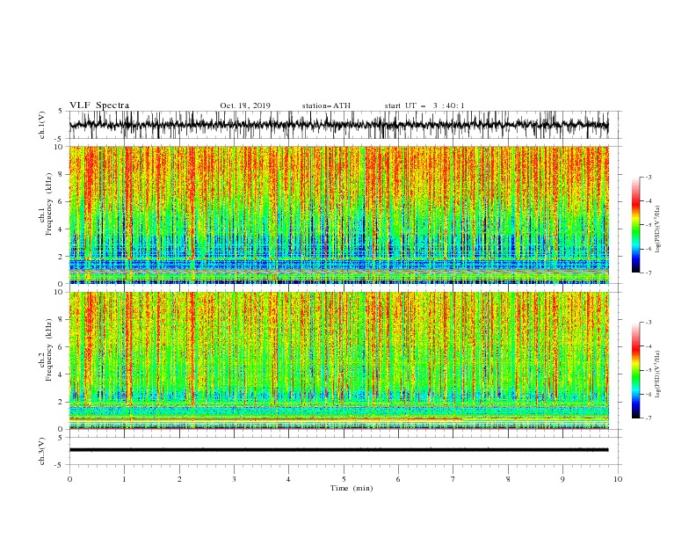Click the ch.1 color scale bar
Viewport: 696px width, 538px height.
636,225
